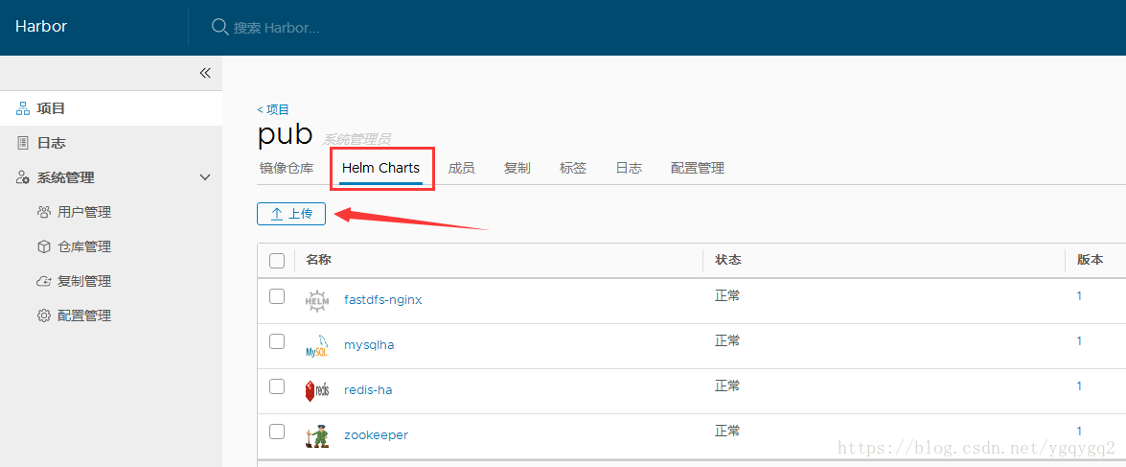Toggle the select-all header checkbox

pos(277,260)
